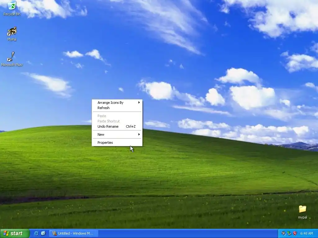Open the Start menu
This screenshot has width=318, height=238.
click(x=15, y=233)
